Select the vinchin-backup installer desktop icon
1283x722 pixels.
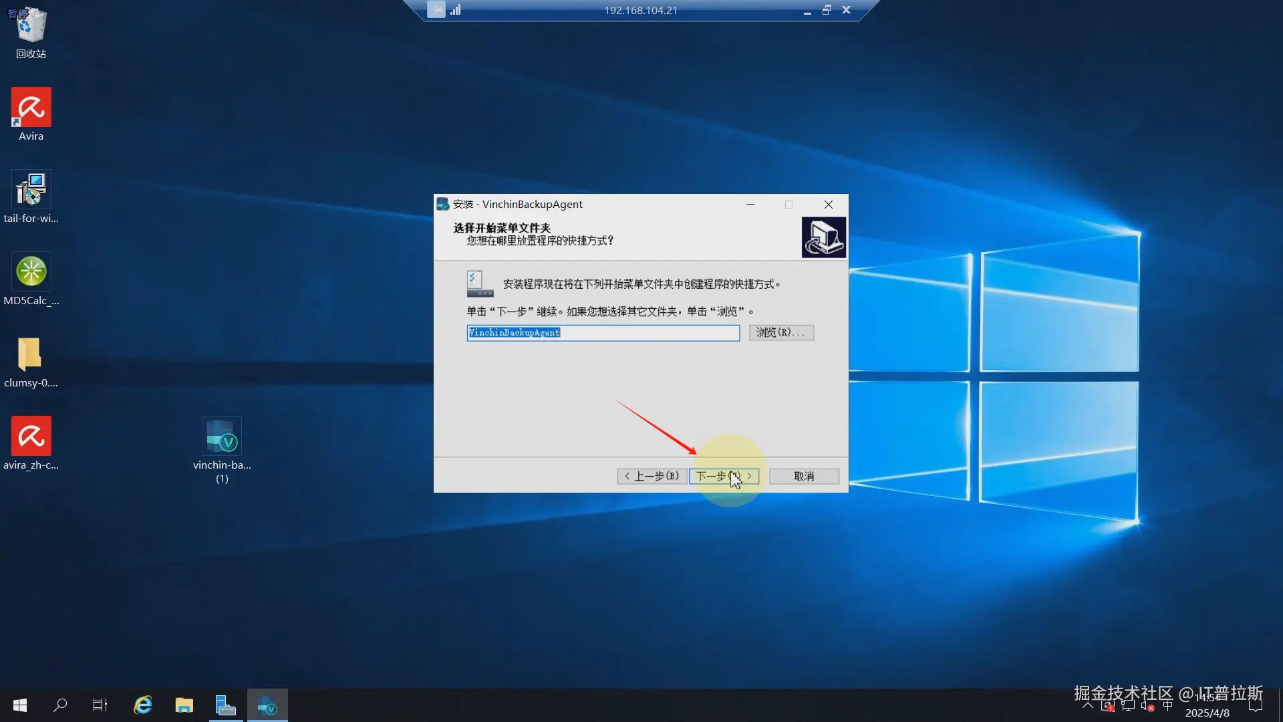[x=222, y=437]
